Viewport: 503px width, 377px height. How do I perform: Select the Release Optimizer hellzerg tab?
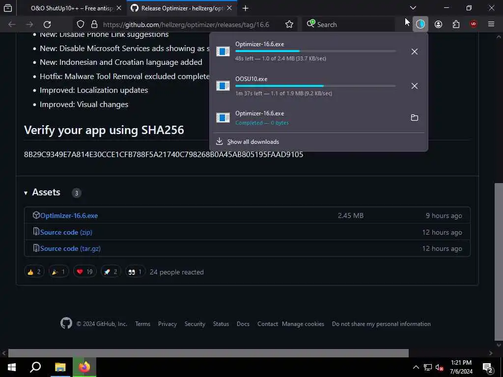[182, 8]
